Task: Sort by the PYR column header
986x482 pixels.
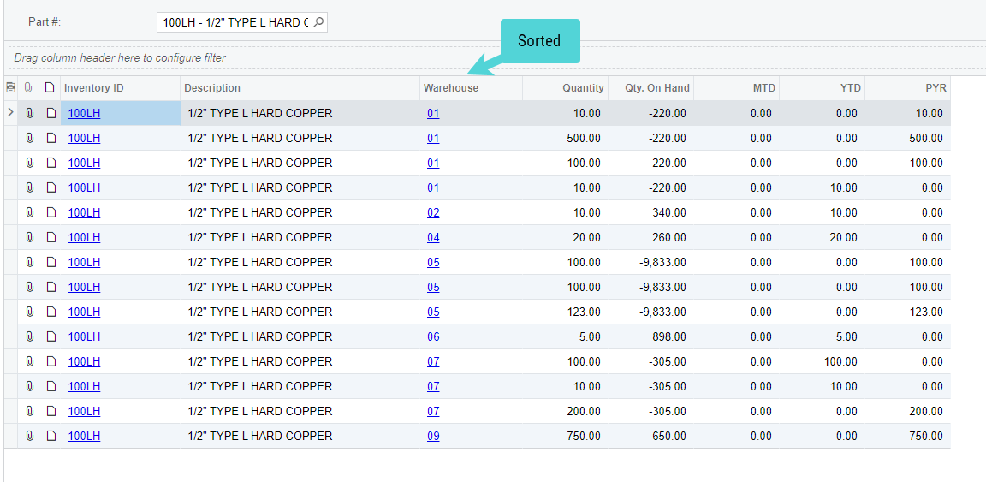Action: pos(907,88)
